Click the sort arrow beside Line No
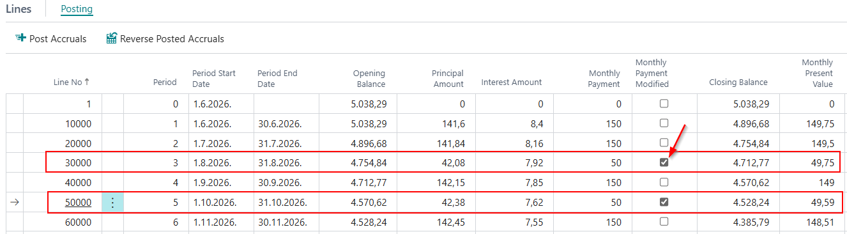The height and width of the screenshot is (234, 847). 87,82
